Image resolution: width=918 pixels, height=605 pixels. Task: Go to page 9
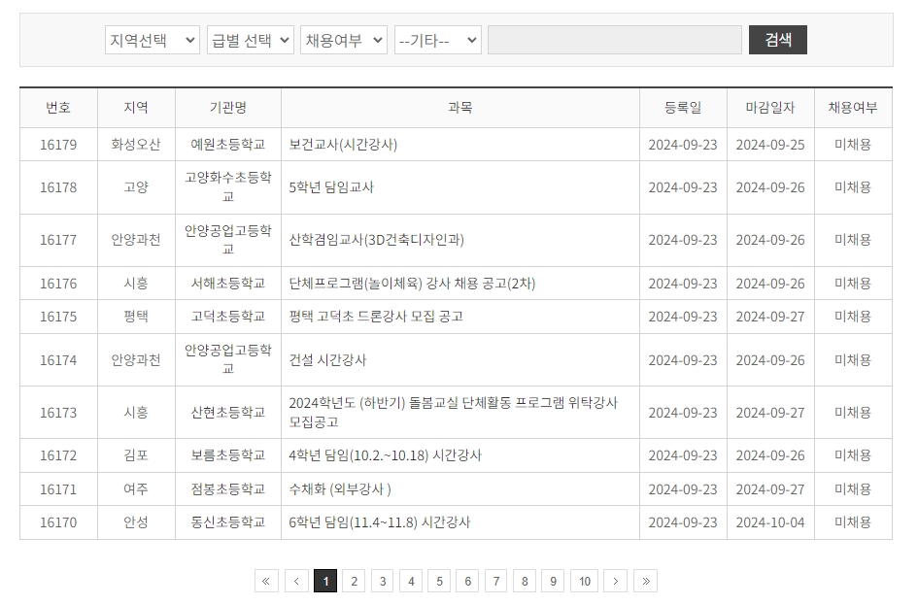(x=553, y=581)
